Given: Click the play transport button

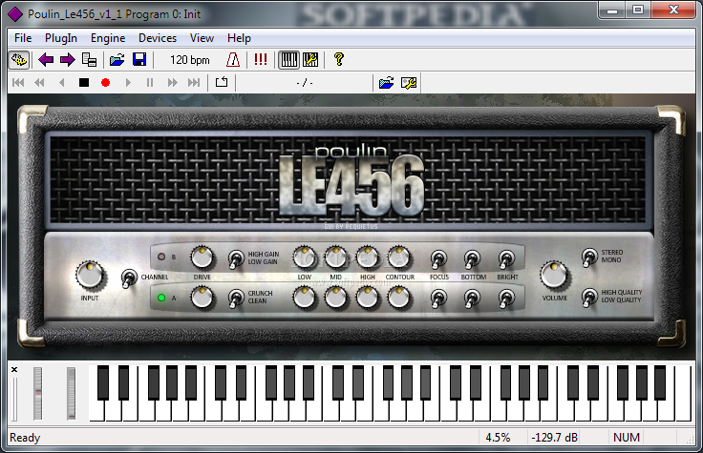Looking at the screenshot, I should (128, 82).
